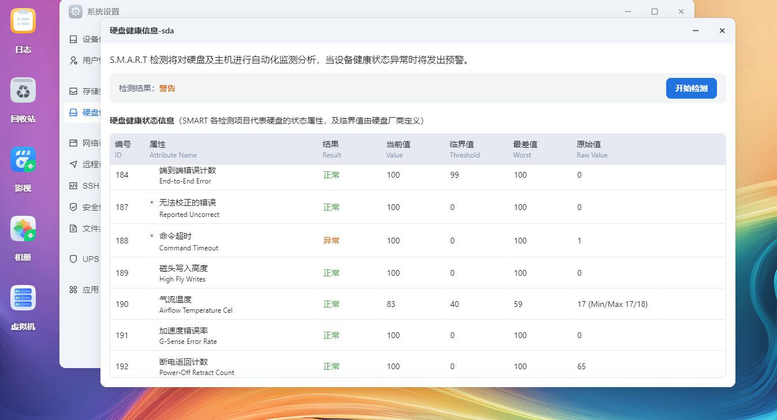Viewport: 777px width, 420px height.
Task: Click the 开始检测 start detection button
Action: (x=691, y=88)
